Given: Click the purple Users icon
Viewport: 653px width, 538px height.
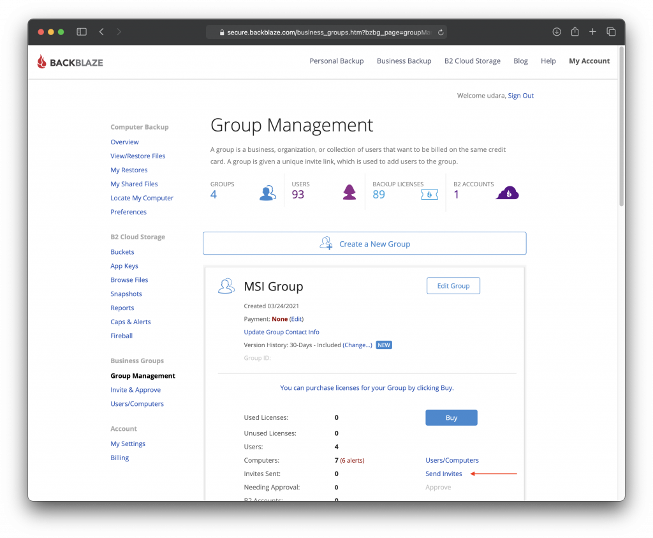Looking at the screenshot, I should [349, 192].
